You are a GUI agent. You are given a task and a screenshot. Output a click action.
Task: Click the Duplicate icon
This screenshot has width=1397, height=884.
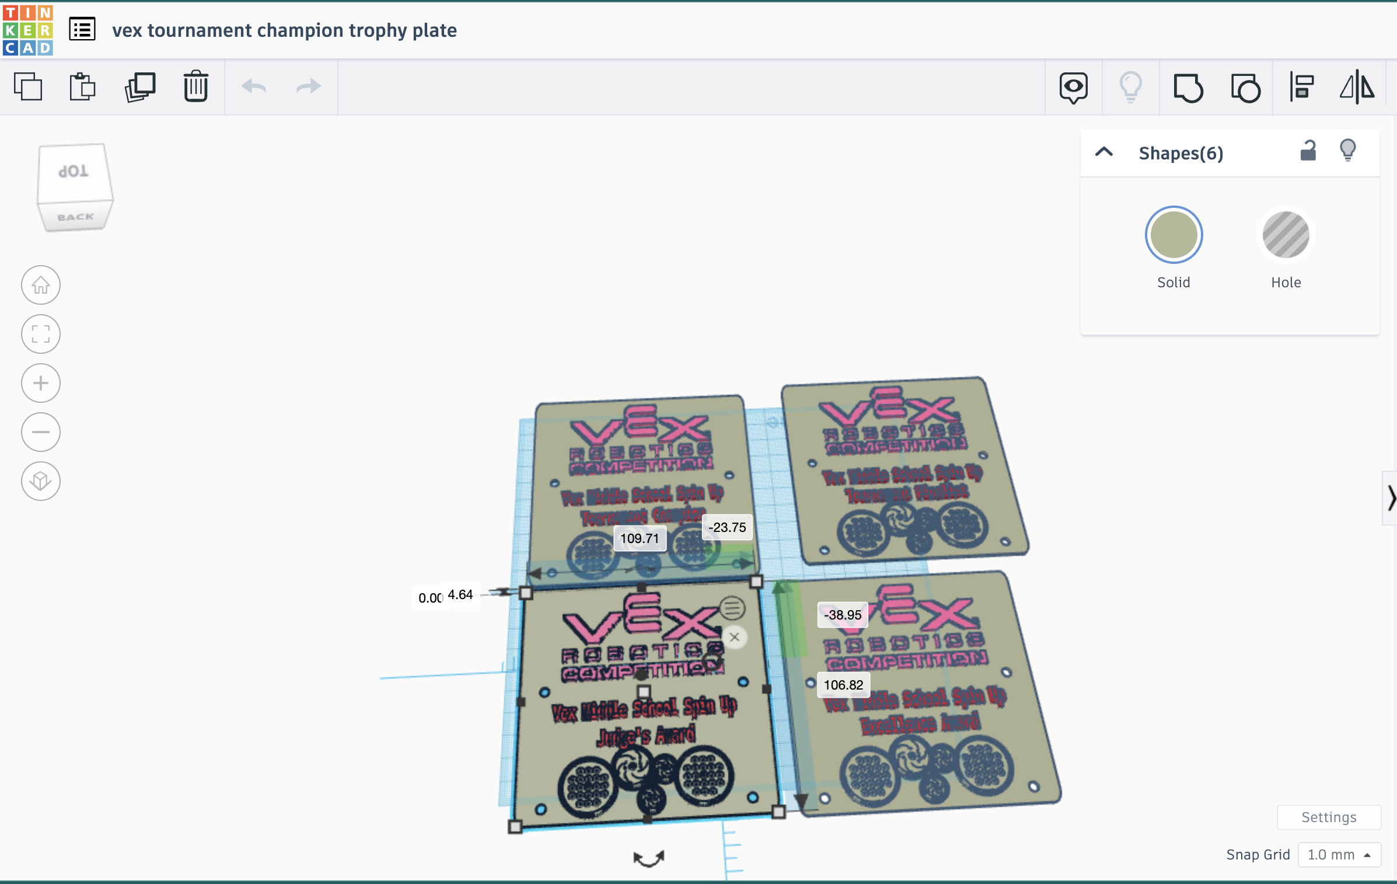140,86
